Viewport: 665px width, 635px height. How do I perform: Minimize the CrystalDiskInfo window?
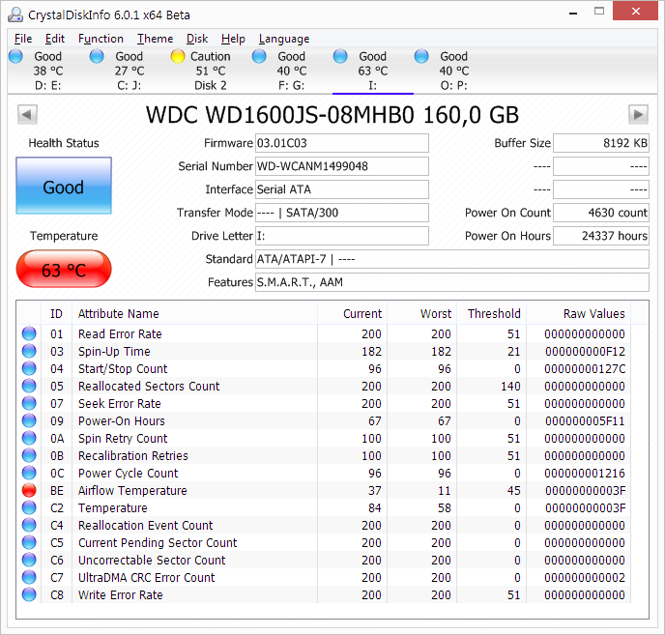(x=573, y=13)
